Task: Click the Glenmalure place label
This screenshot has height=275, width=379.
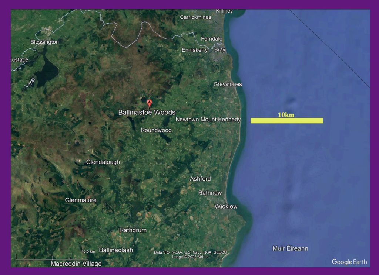Action: tap(81, 200)
